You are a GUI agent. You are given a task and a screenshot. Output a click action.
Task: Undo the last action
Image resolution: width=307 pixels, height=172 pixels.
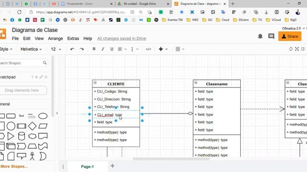pos(72,49)
